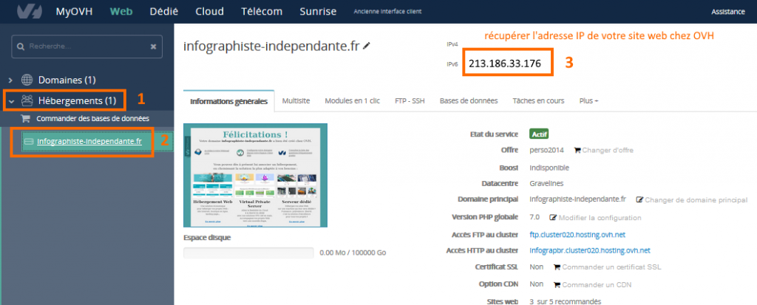Click the Hébergements servers icon
This screenshot has height=305, width=757.
coord(27,100)
